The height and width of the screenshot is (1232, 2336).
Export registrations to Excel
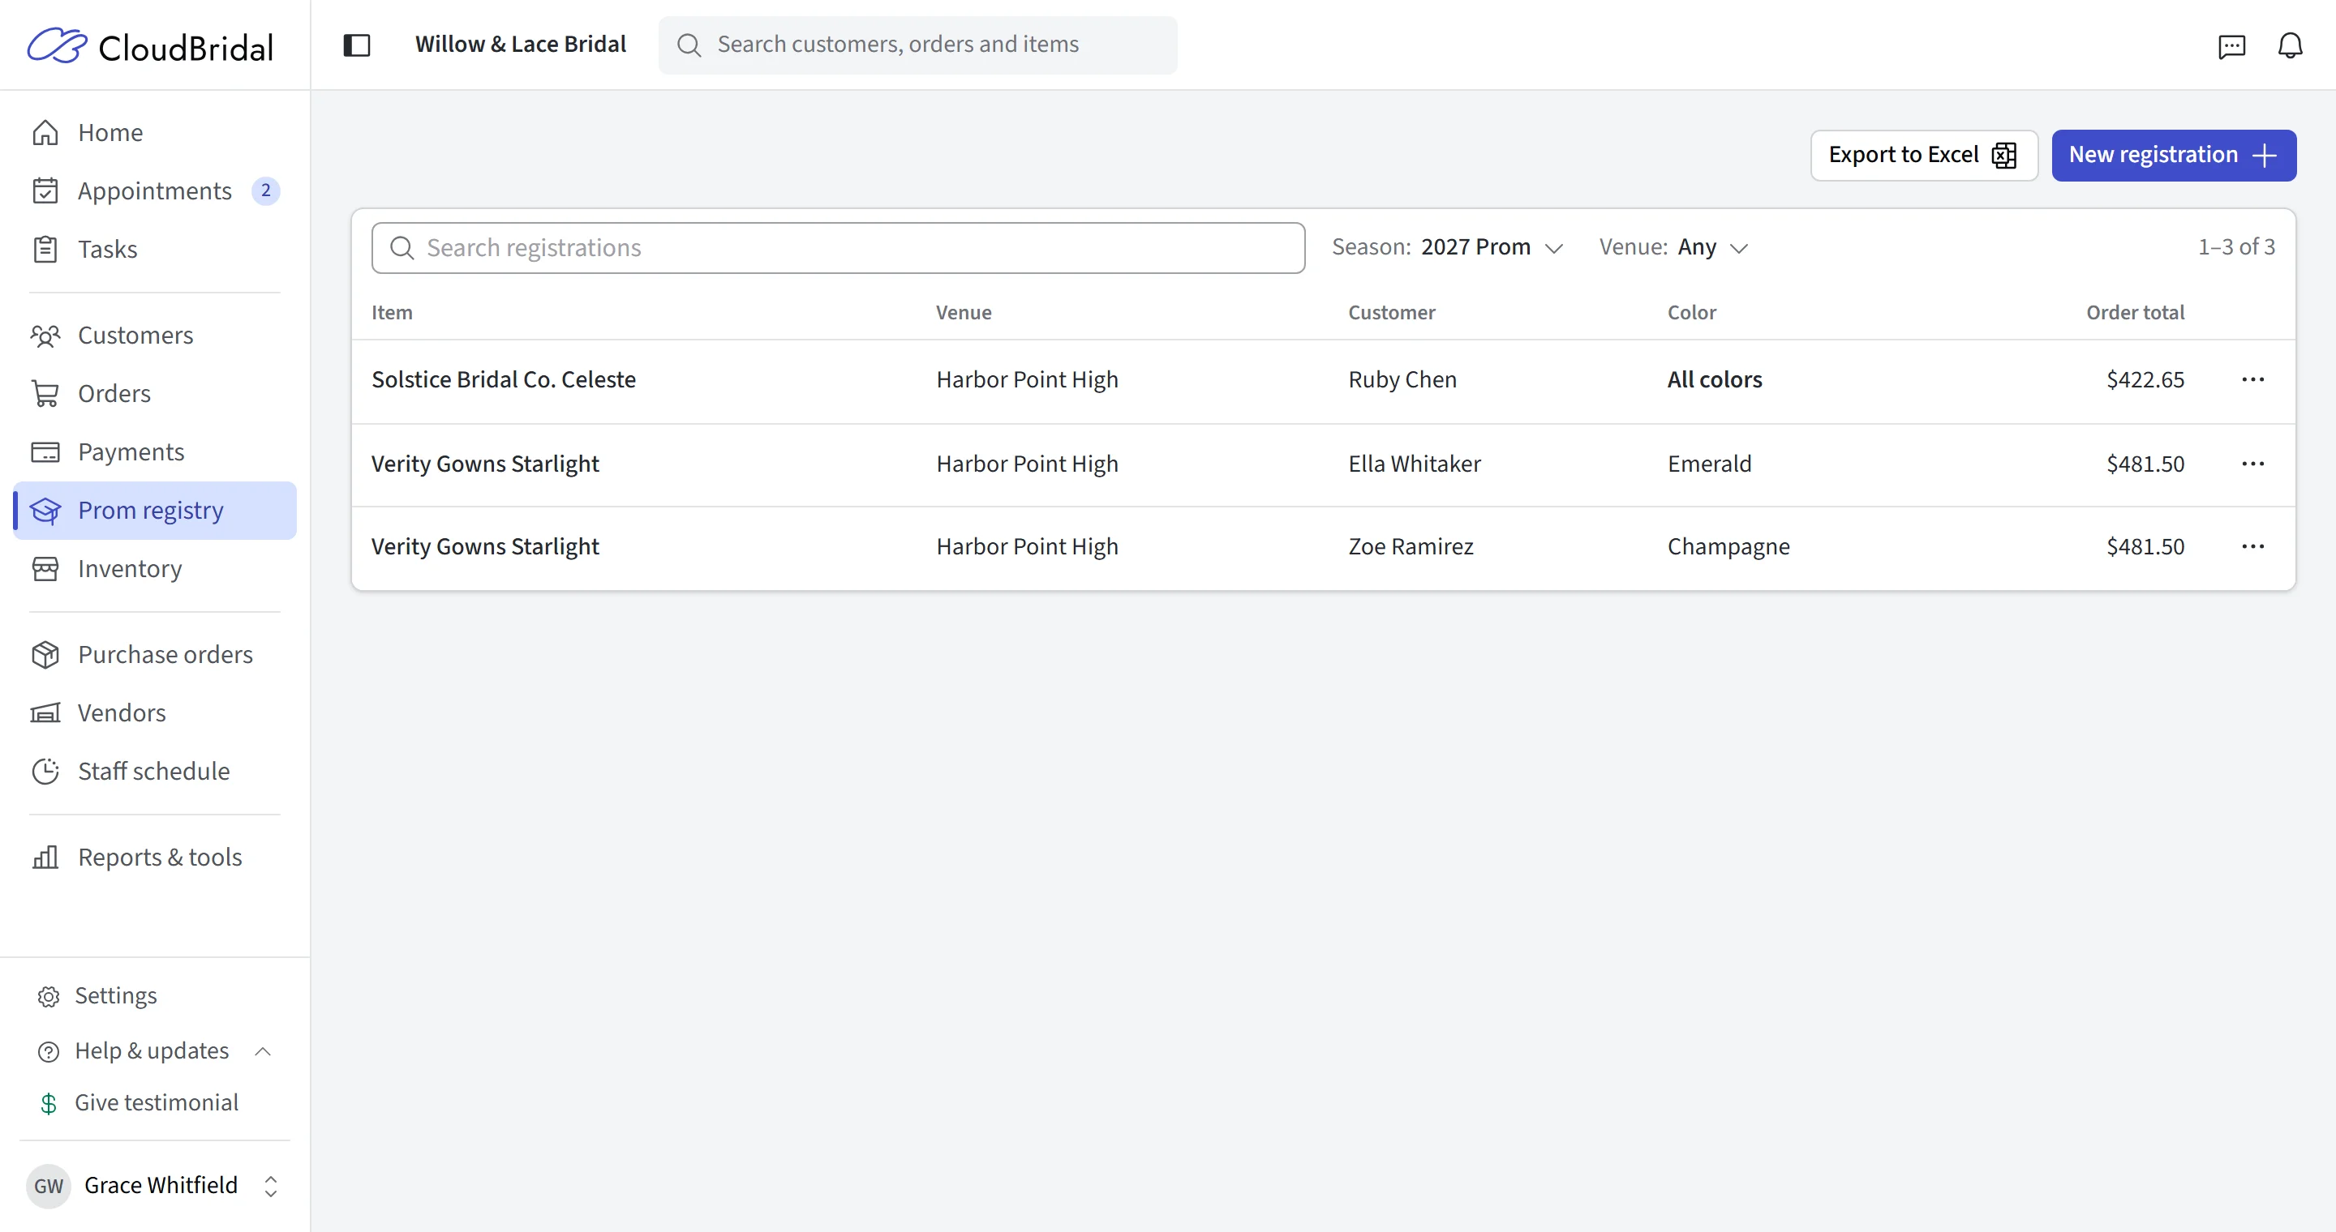(x=1924, y=155)
